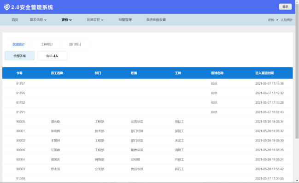Click the 售后专员 position cell
Image resolution: width=299 pixels, height=183 pixels.
pos(137,169)
